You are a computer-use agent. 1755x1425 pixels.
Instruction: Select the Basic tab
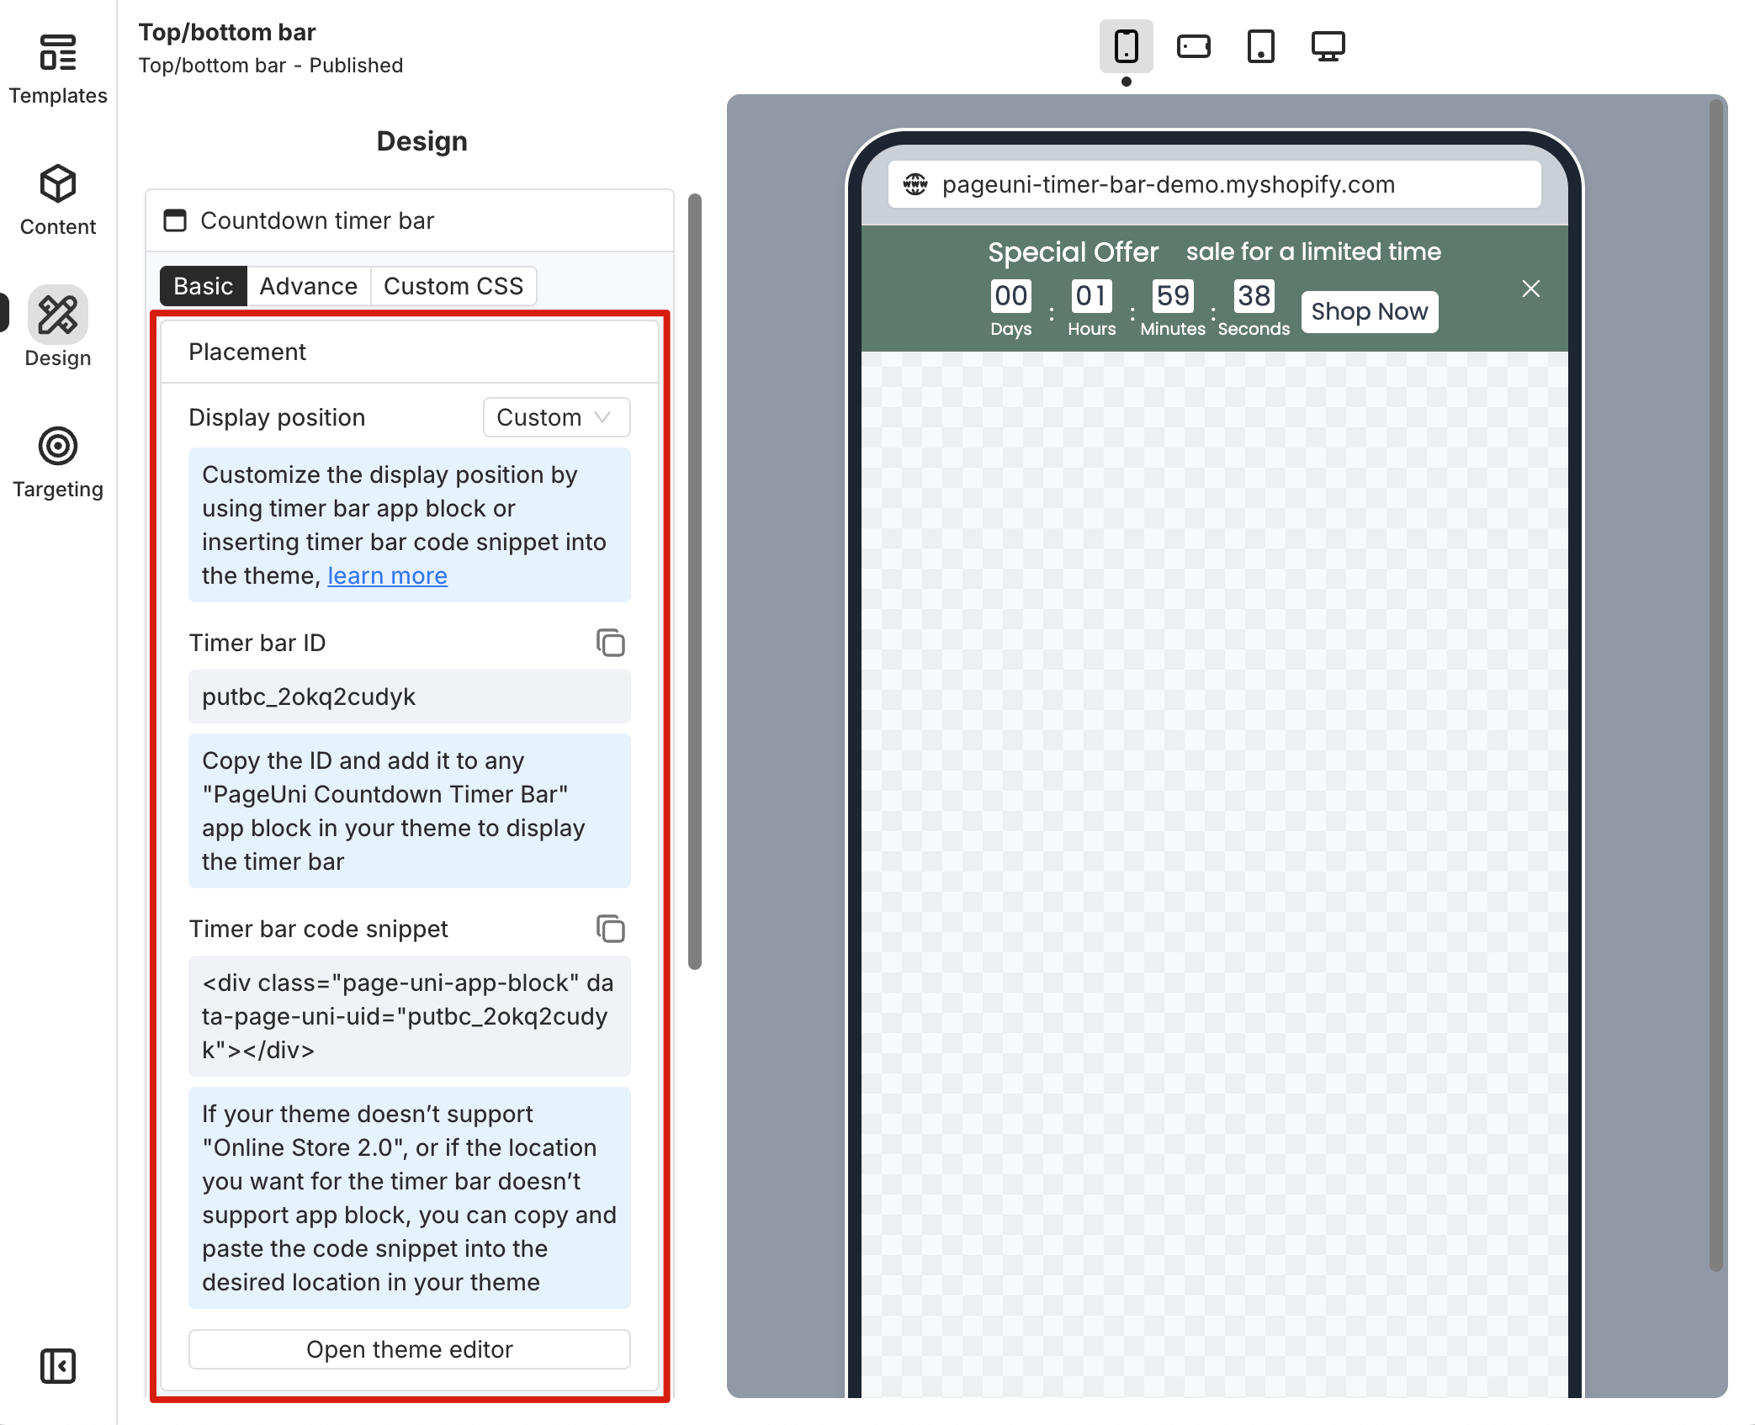[203, 286]
